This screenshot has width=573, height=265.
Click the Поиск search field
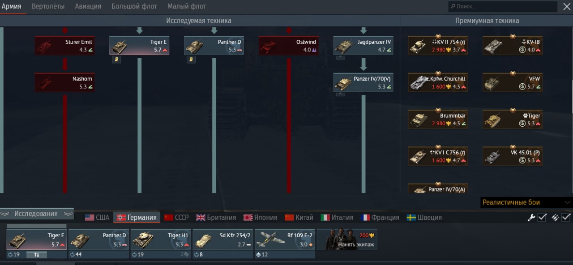pos(503,6)
